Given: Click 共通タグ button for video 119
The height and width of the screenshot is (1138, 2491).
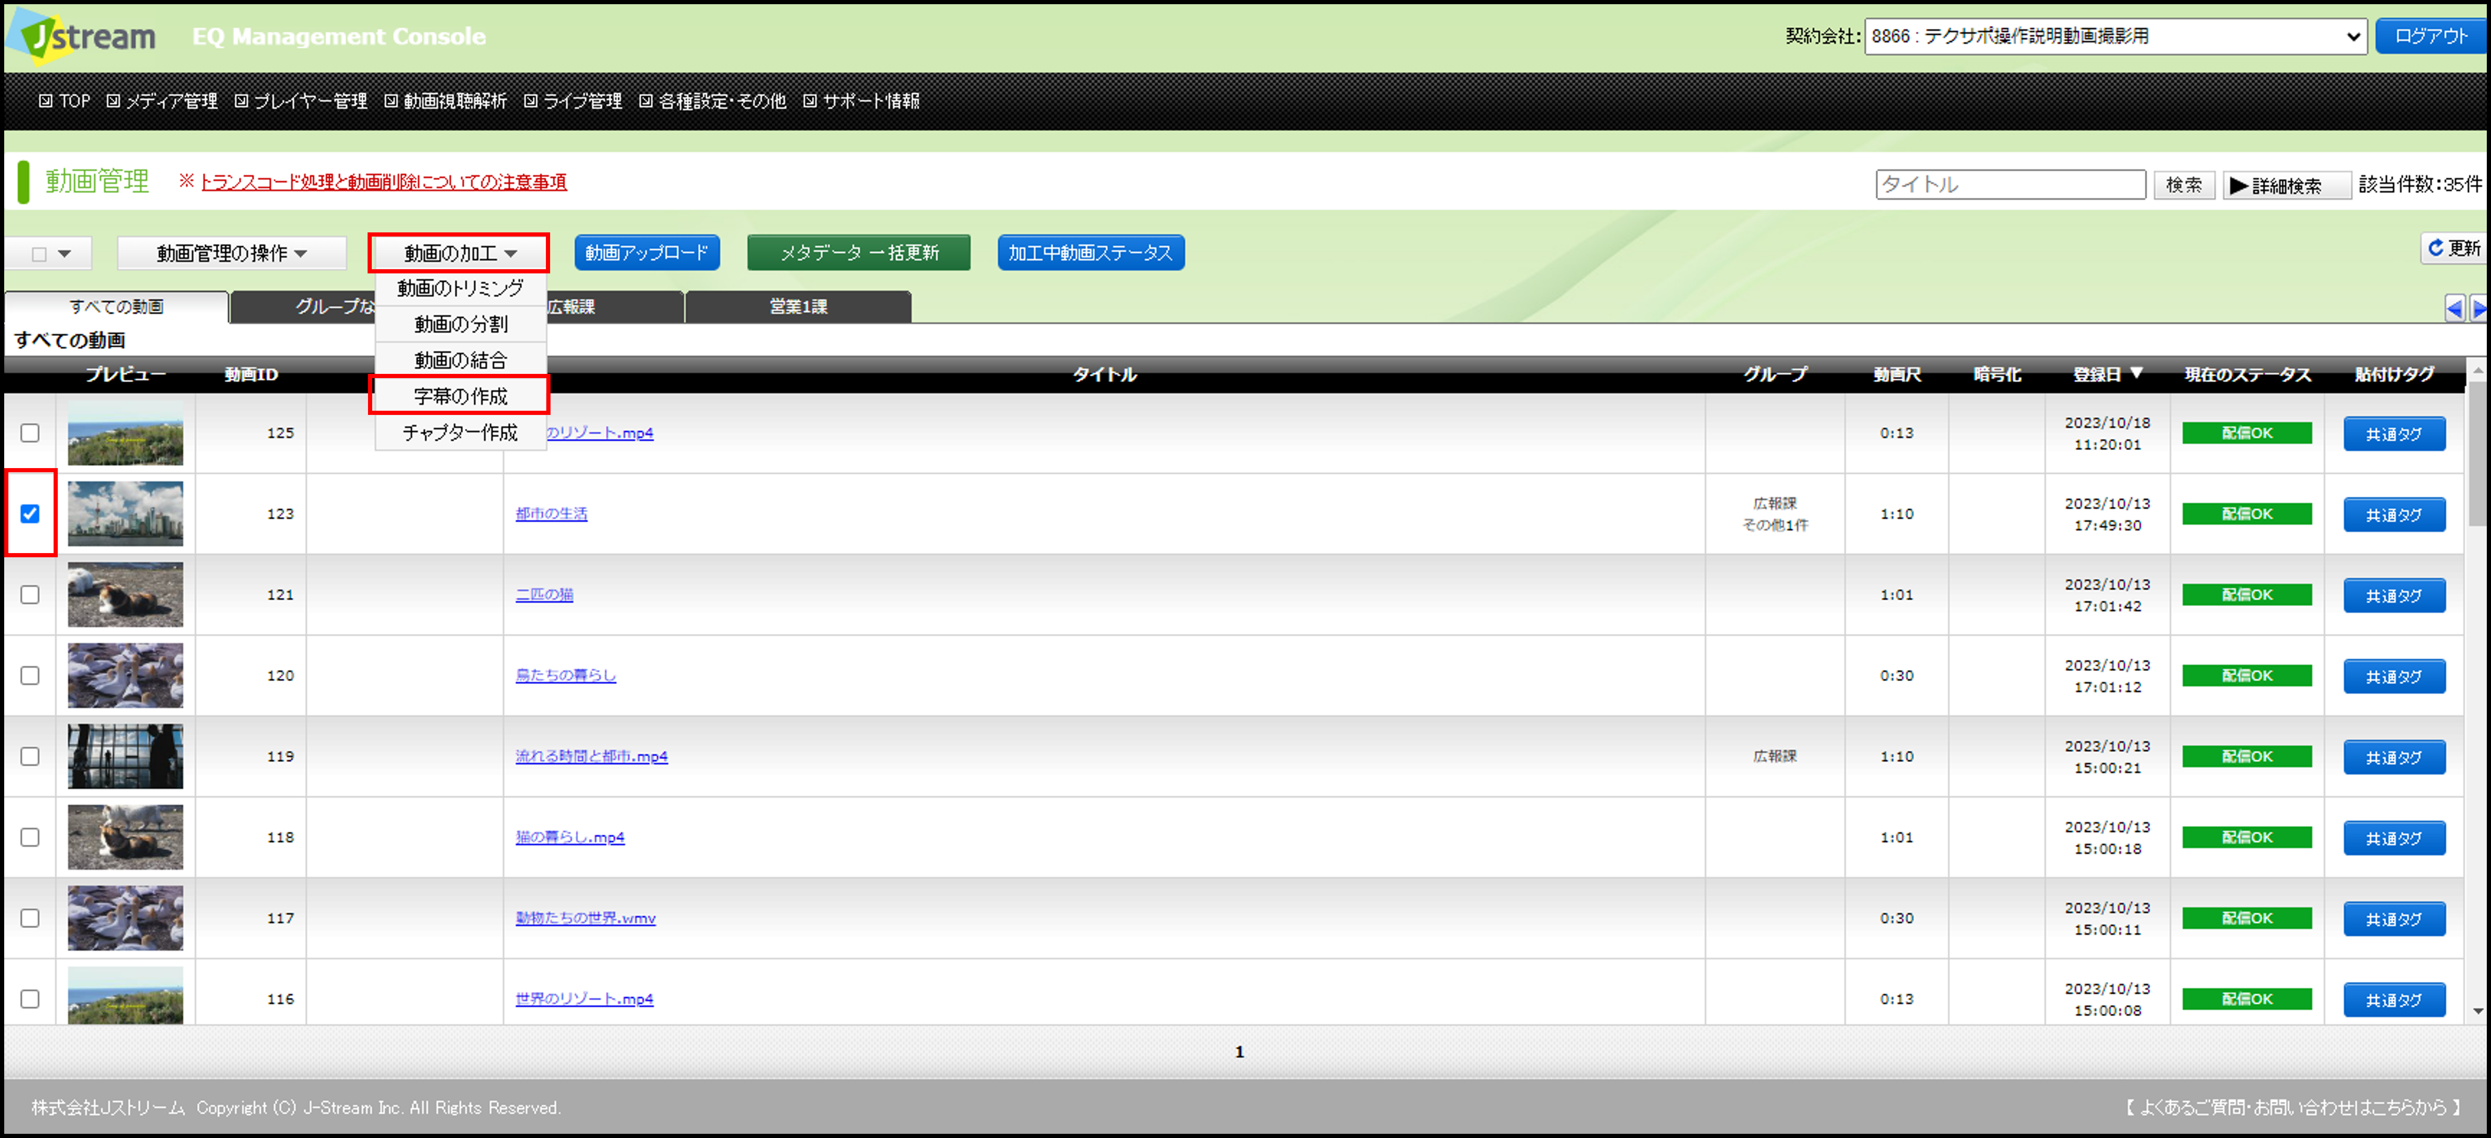Looking at the screenshot, I should 2393,758.
